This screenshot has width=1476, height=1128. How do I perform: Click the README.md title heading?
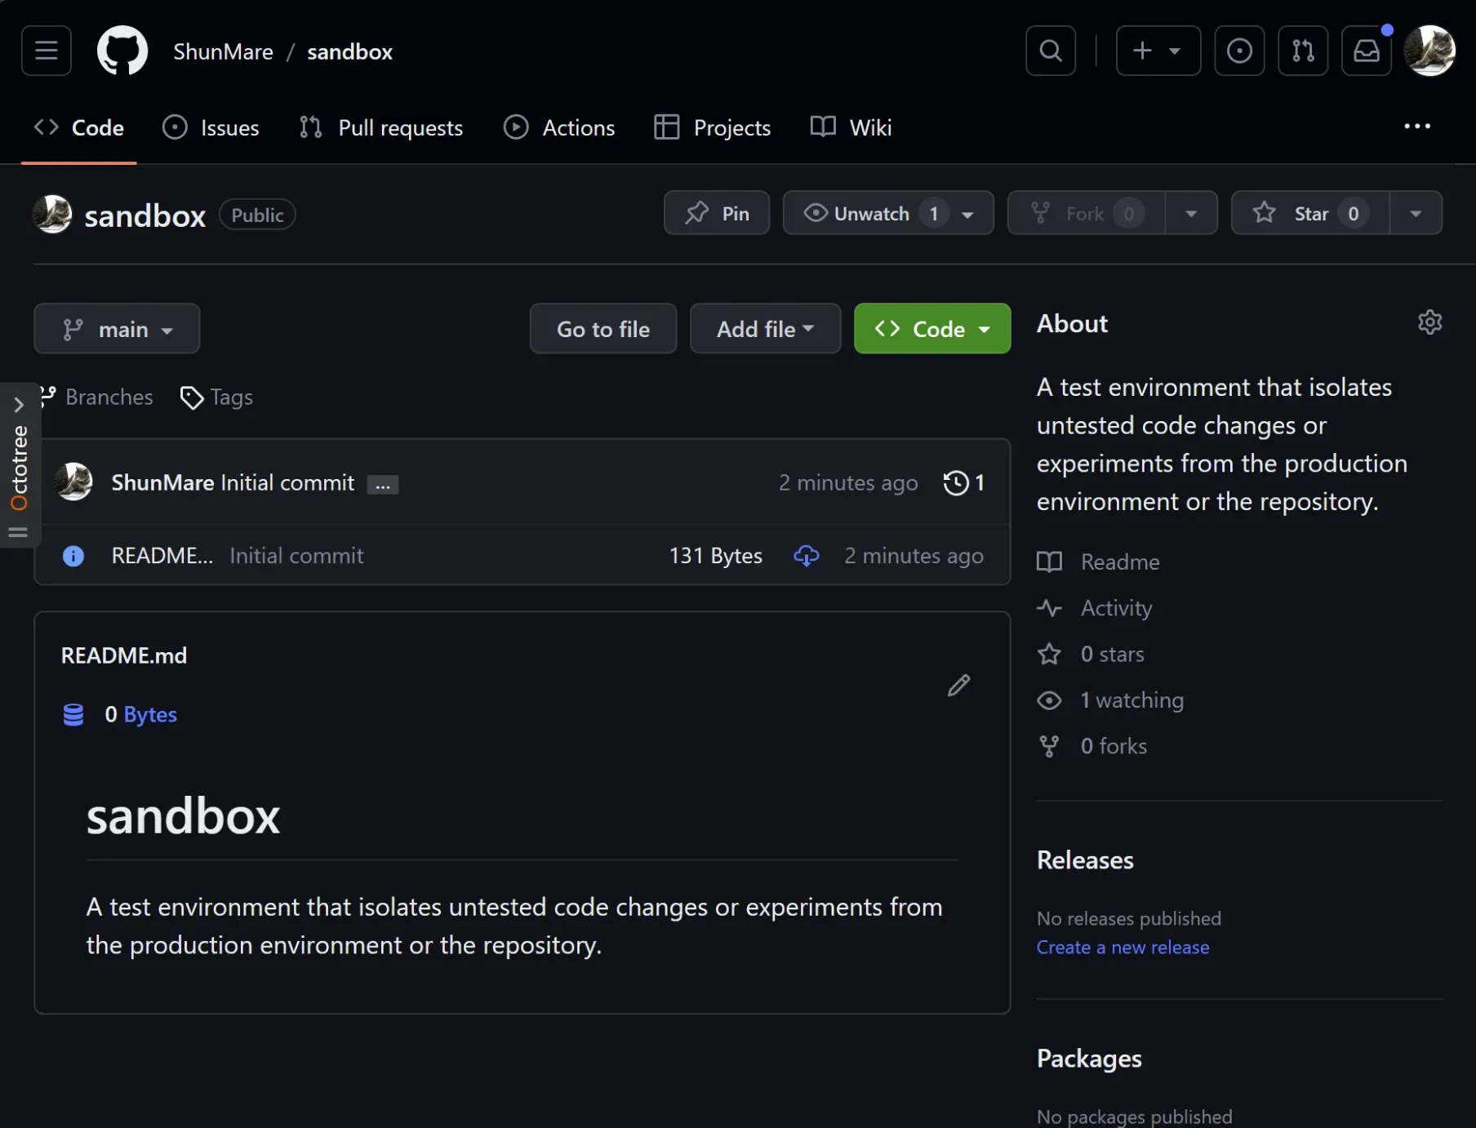pos(124,656)
